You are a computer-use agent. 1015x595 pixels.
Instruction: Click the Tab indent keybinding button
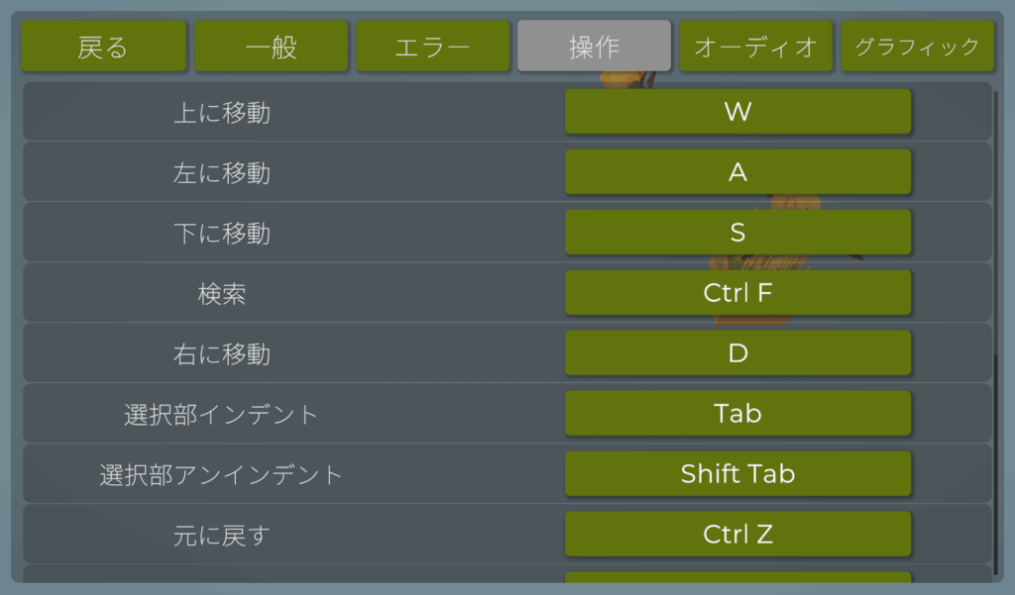pyautogui.click(x=737, y=414)
